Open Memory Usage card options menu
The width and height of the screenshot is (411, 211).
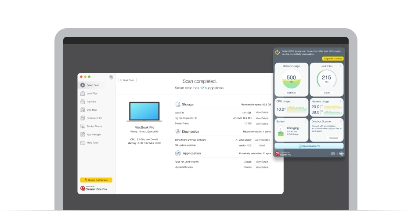tap(305, 66)
